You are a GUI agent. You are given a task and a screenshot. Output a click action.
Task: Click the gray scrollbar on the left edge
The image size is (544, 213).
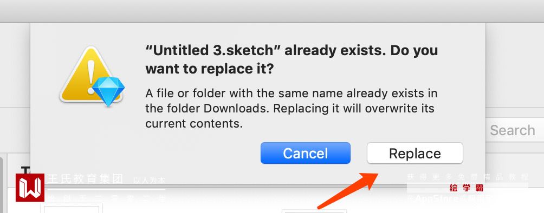click(2, 184)
